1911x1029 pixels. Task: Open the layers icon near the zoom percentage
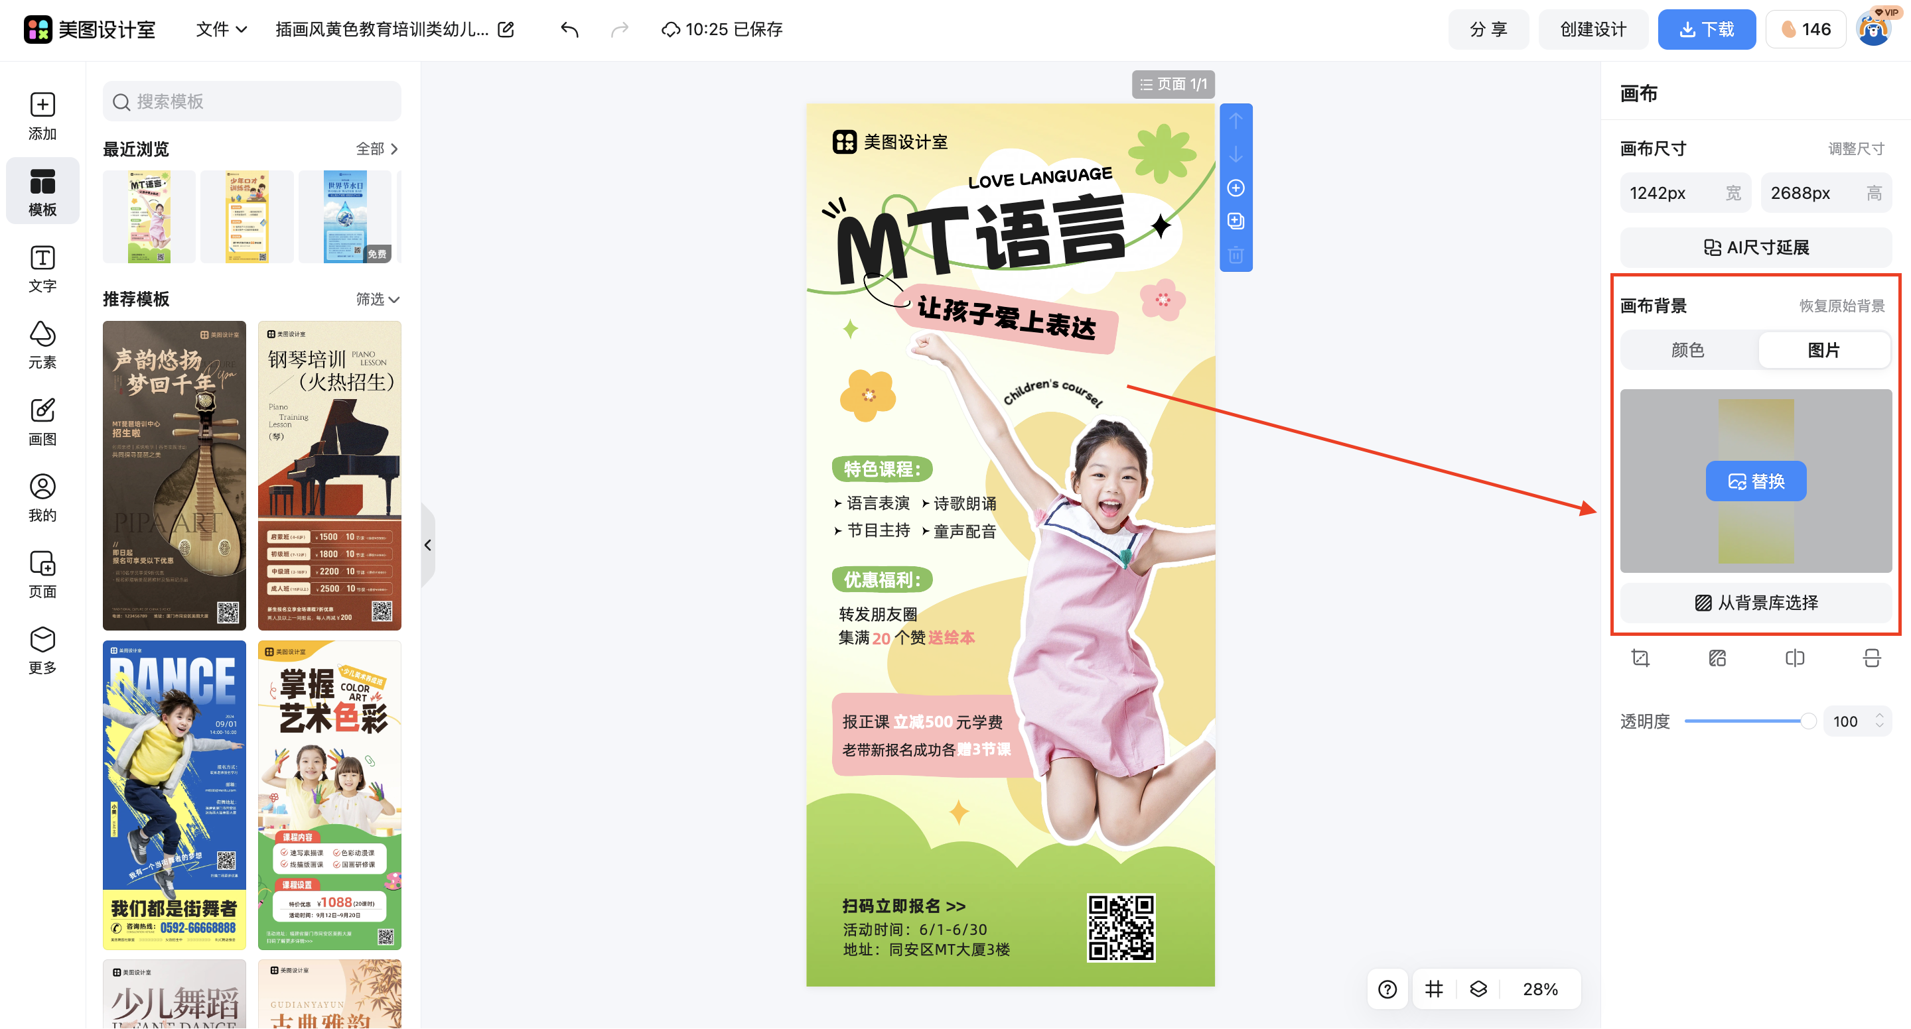[x=1478, y=989]
